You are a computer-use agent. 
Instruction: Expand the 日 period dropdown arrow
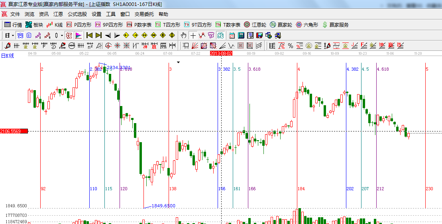point(13,35)
